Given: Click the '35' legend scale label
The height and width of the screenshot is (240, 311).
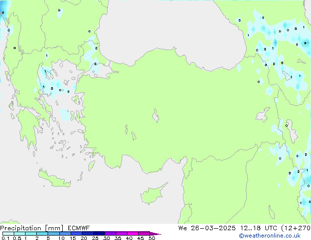Looking at the screenshot, I should click(x=118, y=238).
